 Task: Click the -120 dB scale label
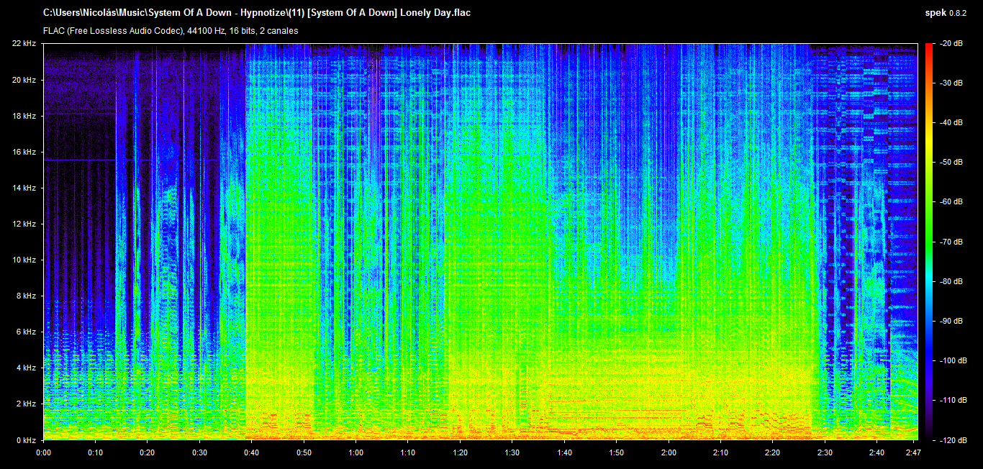point(952,440)
